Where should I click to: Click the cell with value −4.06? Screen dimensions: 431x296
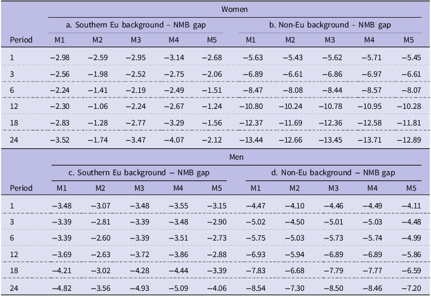click(x=217, y=288)
